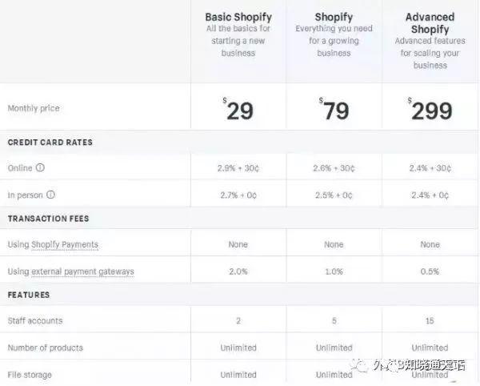
Task: Click the 2.4% + 0¢ in-person rate
Action: 430,195
